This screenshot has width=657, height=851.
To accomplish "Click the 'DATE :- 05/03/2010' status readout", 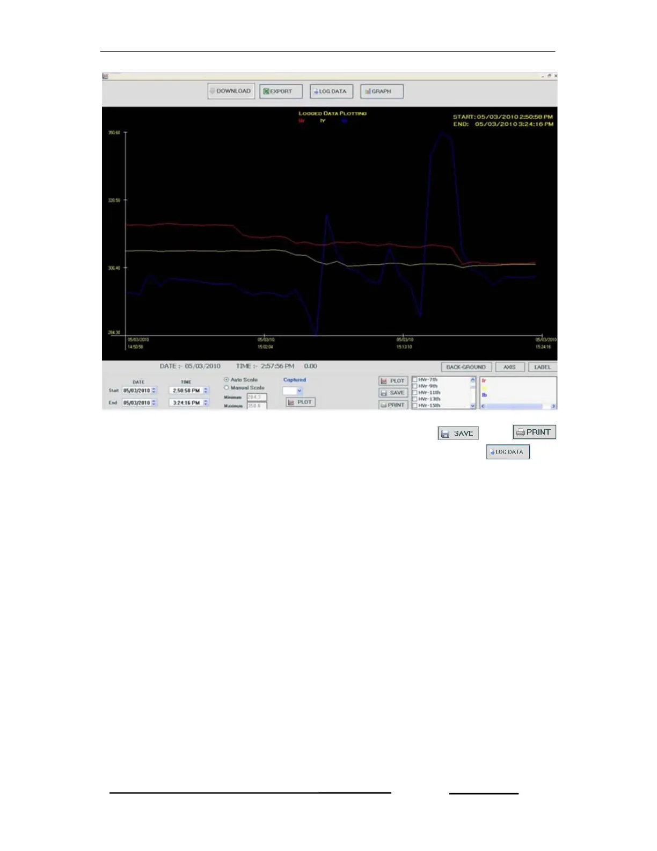I will (x=190, y=366).
